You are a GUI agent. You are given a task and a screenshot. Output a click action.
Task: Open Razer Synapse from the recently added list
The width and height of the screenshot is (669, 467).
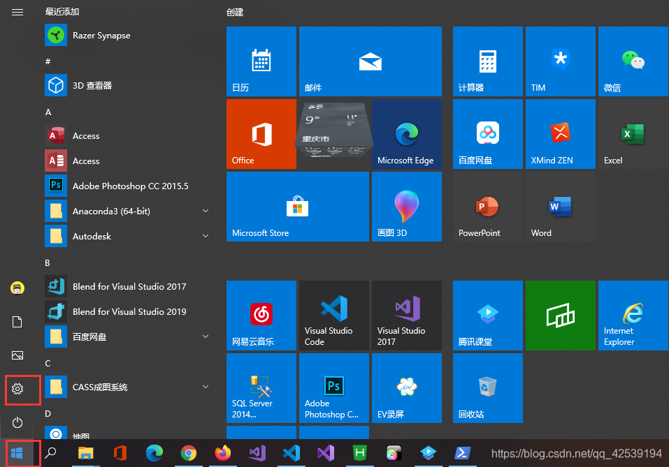pos(128,36)
